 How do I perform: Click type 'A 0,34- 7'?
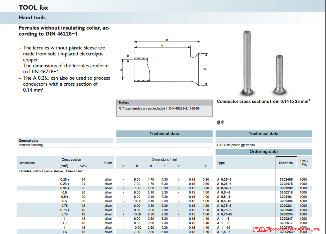224,188
